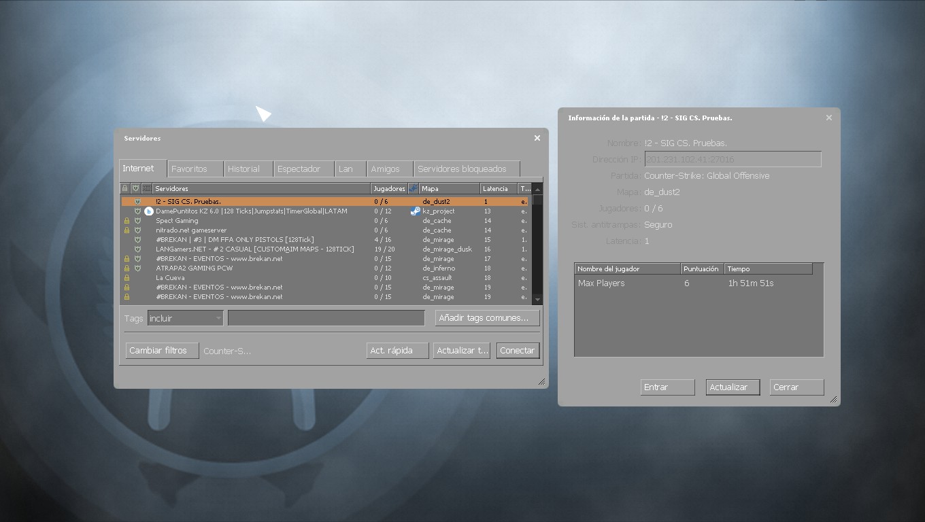Sort by Mapa column header
Image resolution: width=925 pixels, height=522 pixels.
pos(450,188)
